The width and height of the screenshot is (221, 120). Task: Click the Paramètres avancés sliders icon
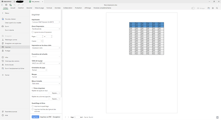3,112
